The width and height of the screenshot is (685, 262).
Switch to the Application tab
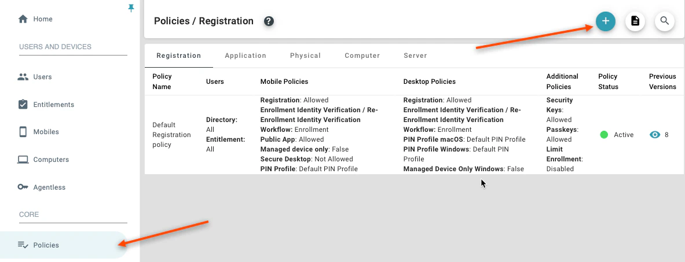[246, 56]
